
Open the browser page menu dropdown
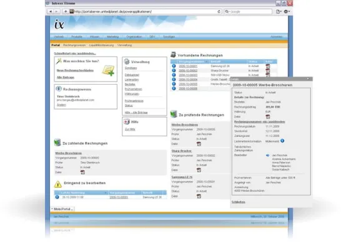click(279, 11)
